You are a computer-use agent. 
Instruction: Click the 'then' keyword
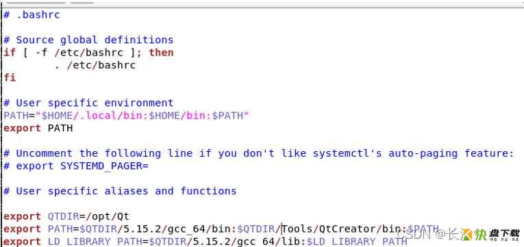point(162,53)
